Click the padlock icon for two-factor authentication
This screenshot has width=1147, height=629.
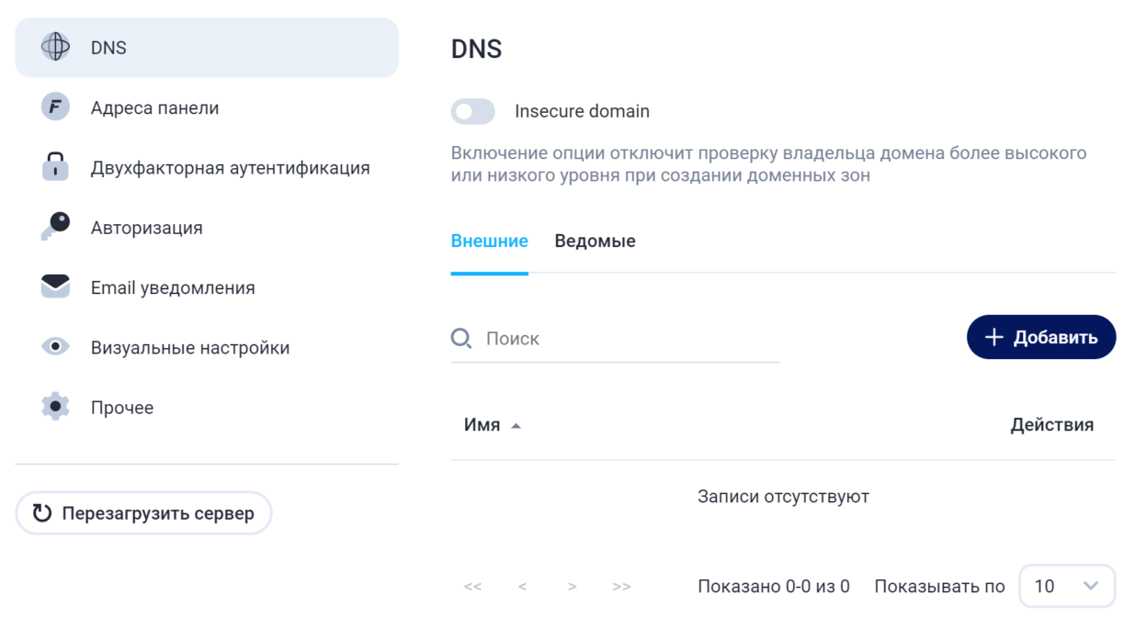click(x=55, y=168)
